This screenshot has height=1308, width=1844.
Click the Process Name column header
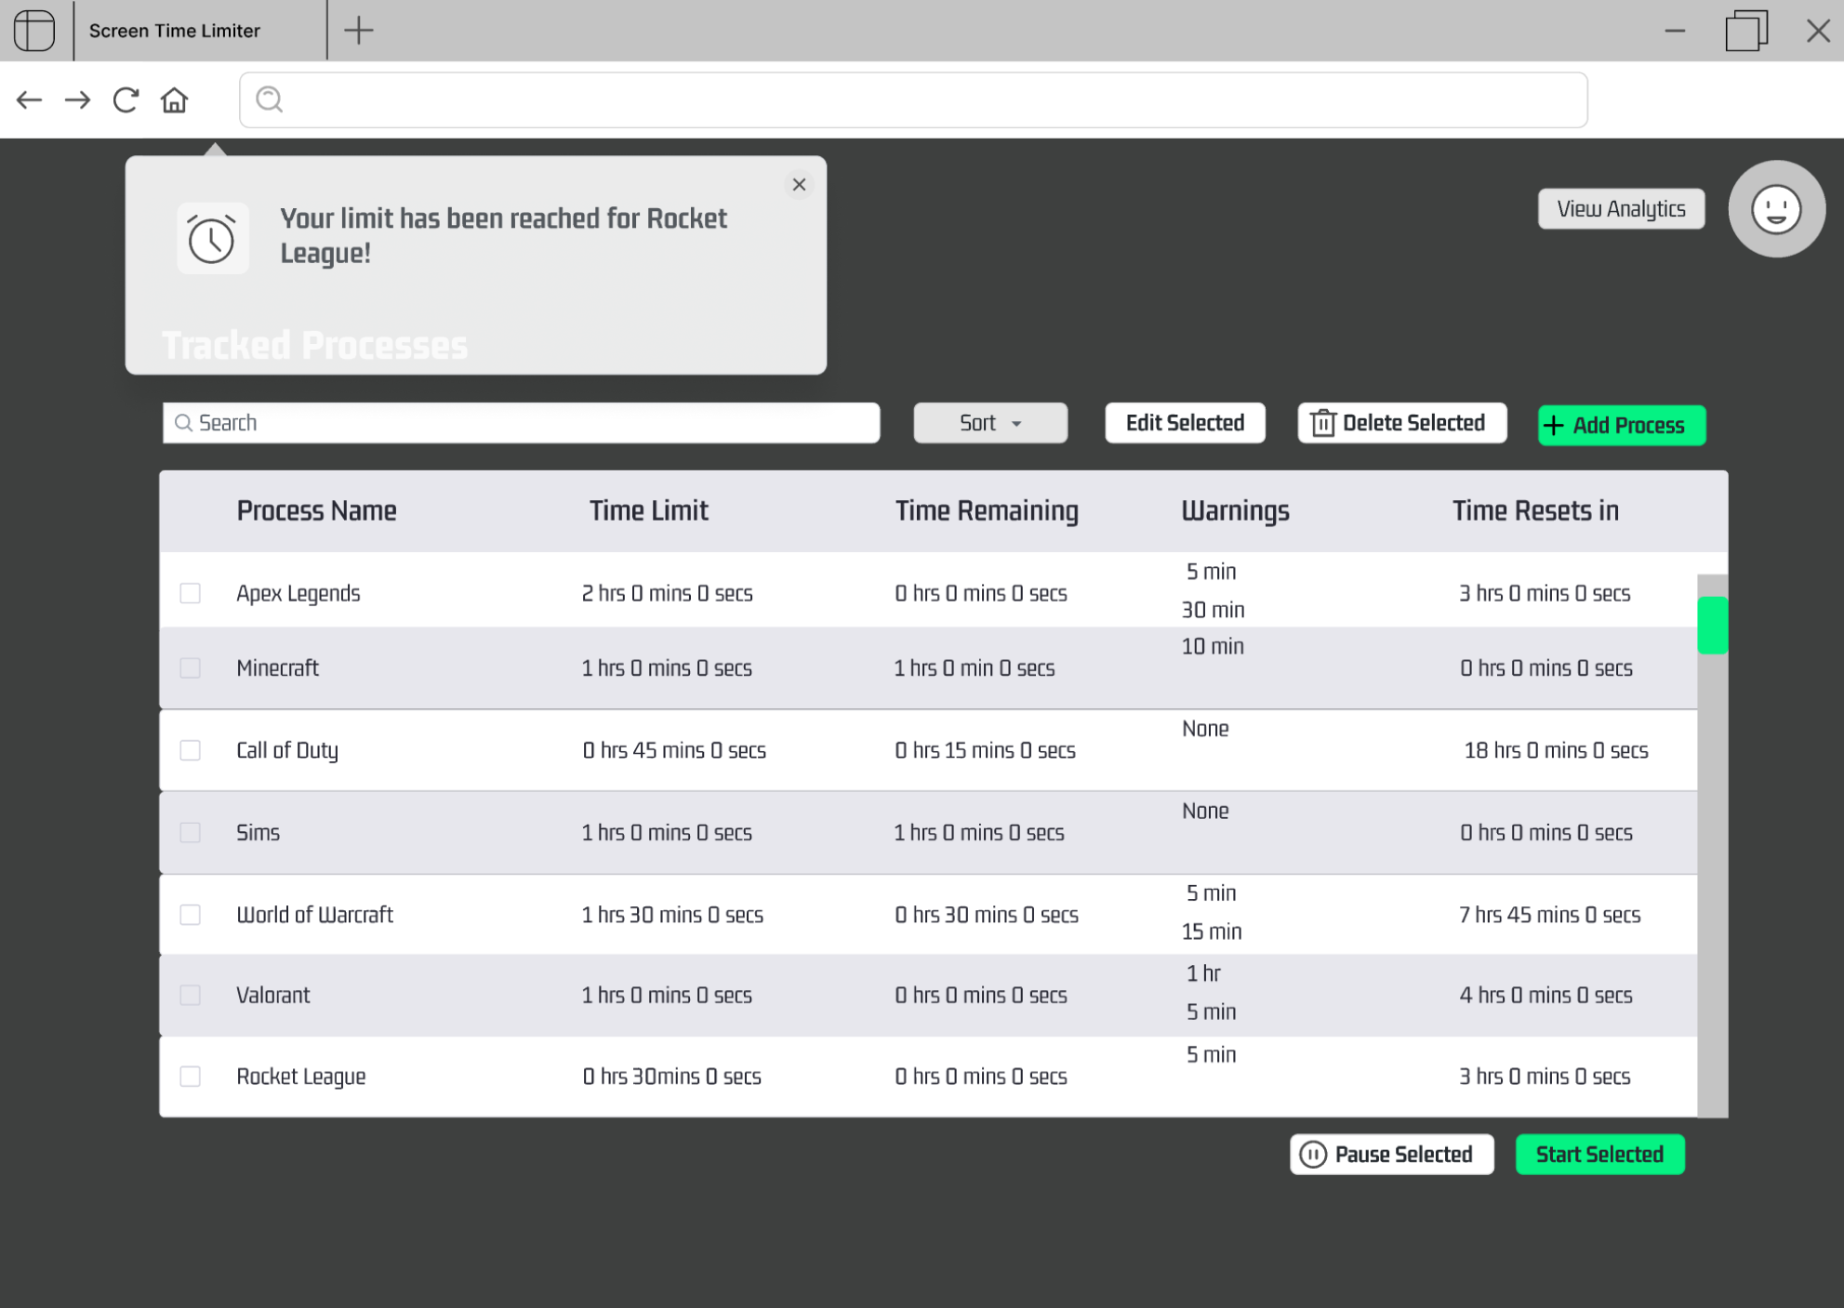click(x=316, y=510)
